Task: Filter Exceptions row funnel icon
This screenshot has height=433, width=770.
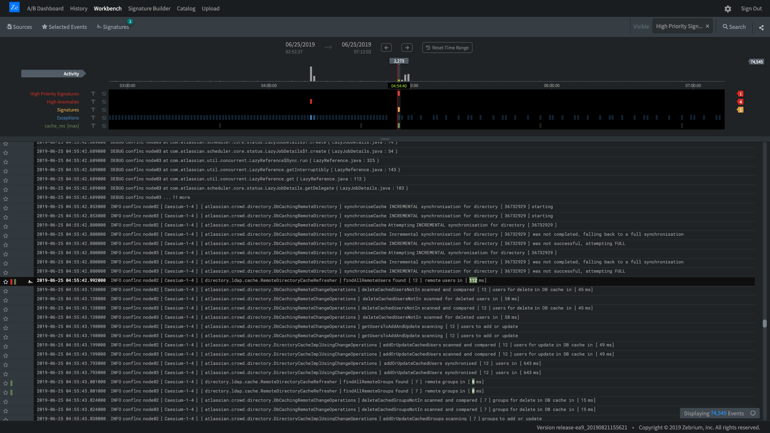Action: click(93, 118)
